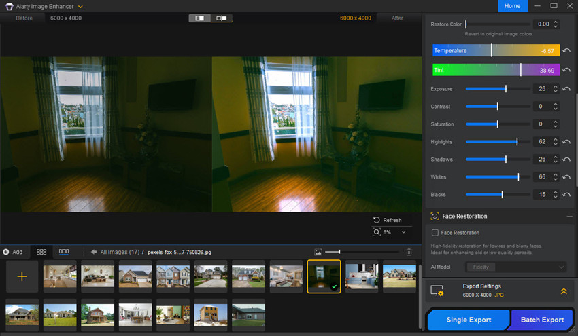Switch to filmstrip thumbnail view
The width and height of the screenshot is (578, 336).
[64, 252]
